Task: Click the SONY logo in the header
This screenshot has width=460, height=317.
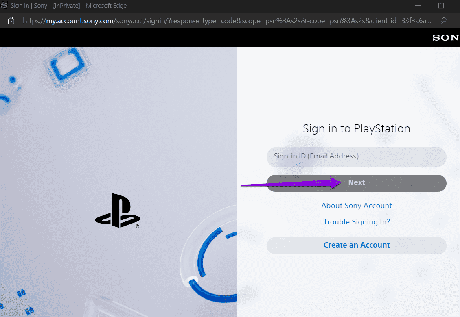Action: pos(446,38)
